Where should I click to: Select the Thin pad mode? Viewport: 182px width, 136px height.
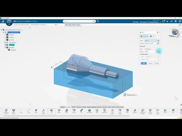point(152,36)
